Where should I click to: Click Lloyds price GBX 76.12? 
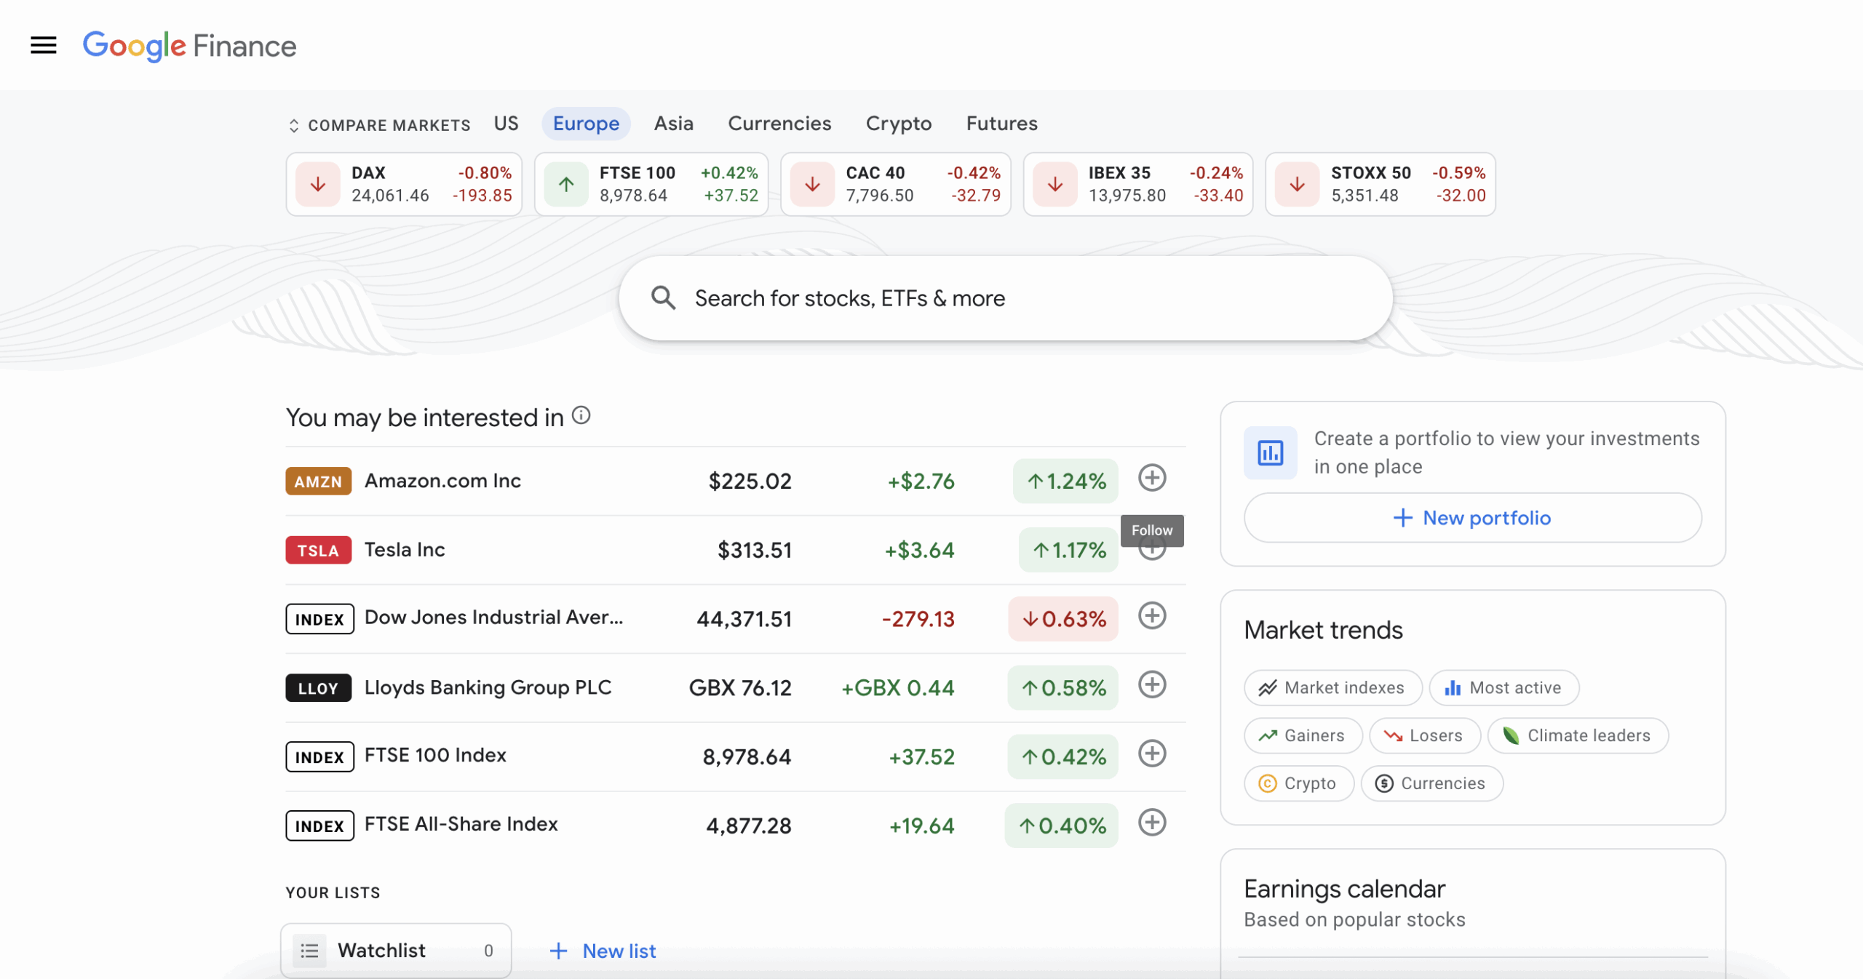click(x=740, y=688)
